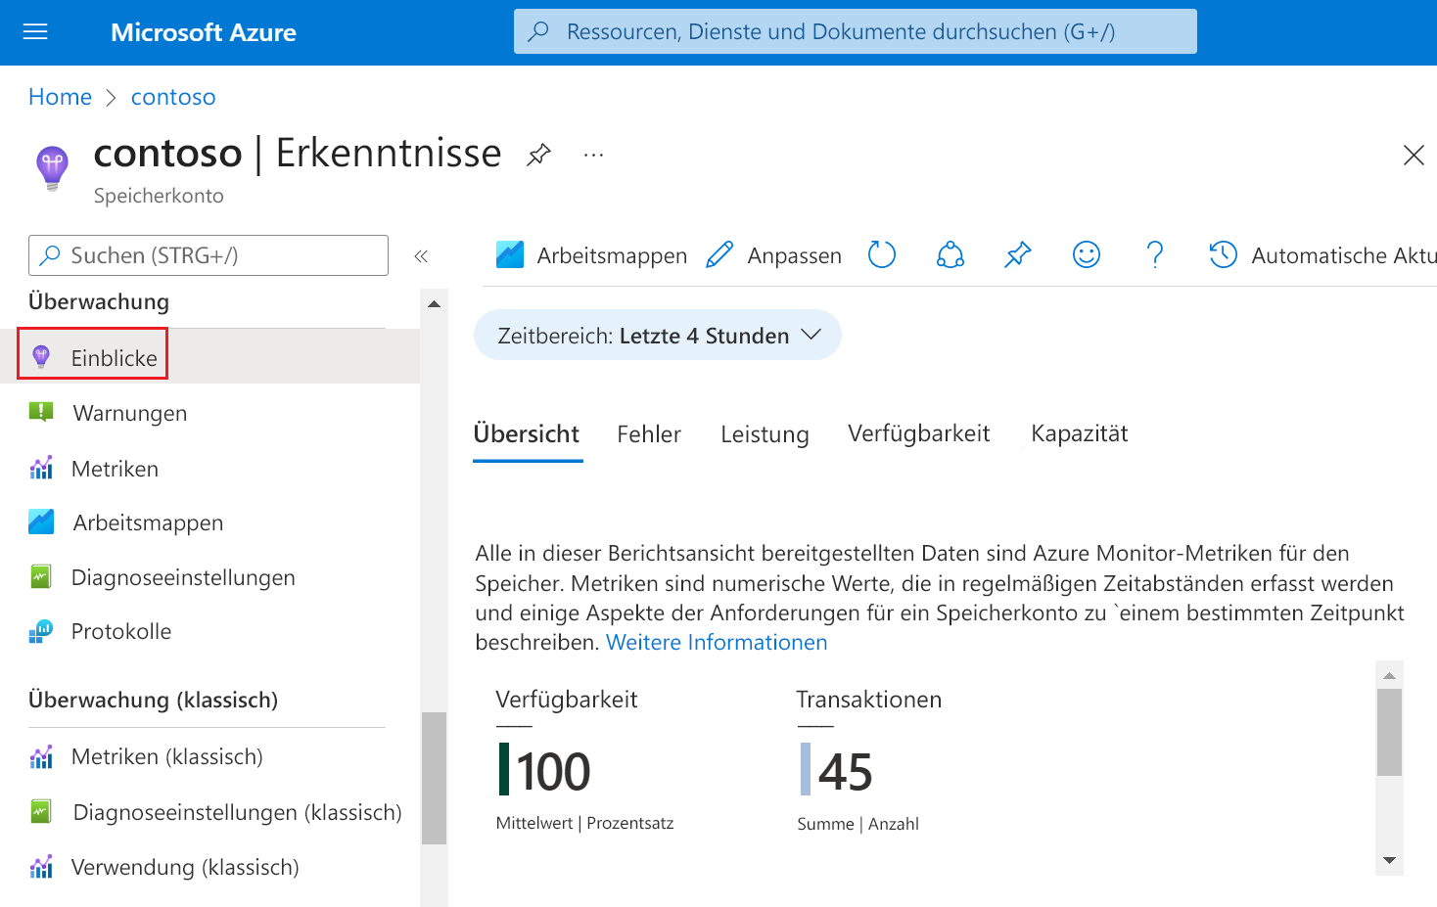Viewport: 1437px width, 907px height.
Task: Focus the global resource search box
Action: [x=855, y=31]
